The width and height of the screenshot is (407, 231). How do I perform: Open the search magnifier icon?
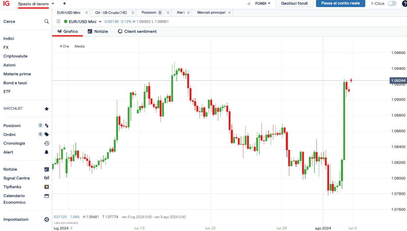(47, 21)
